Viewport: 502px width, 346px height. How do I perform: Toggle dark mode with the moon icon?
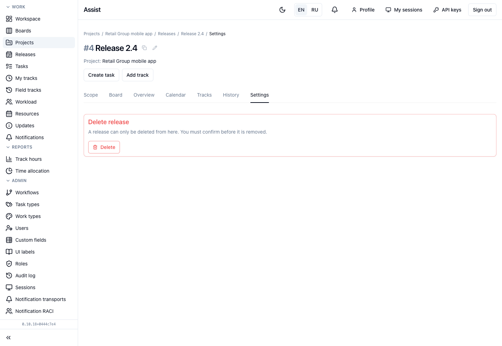(282, 10)
